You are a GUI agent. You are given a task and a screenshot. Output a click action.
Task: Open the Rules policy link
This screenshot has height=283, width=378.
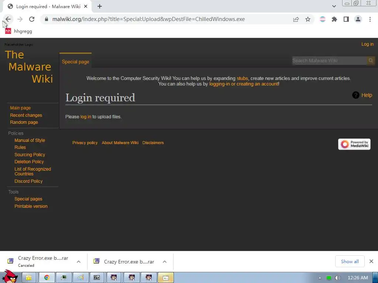[20, 147]
